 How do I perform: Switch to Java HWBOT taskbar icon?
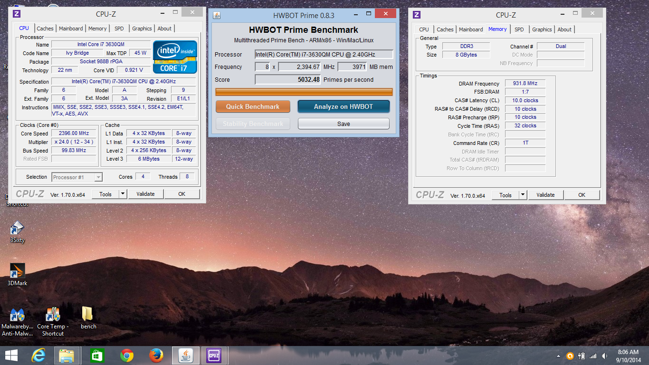tap(185, 355)
